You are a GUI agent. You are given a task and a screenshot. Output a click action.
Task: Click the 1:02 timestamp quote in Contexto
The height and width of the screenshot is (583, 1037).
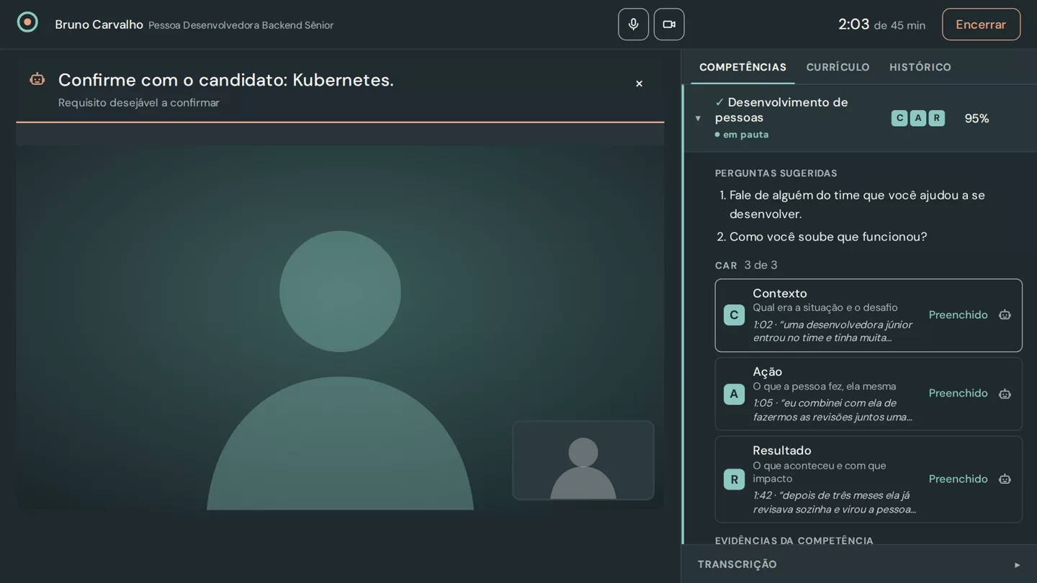click(x=832, y=331)
